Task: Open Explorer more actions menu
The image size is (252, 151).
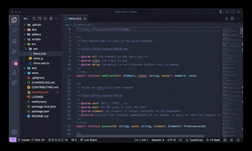Action: 57,19
